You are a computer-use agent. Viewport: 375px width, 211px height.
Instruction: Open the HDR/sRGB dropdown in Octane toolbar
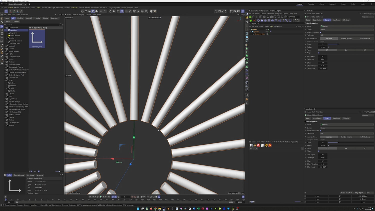click(293, 17)
